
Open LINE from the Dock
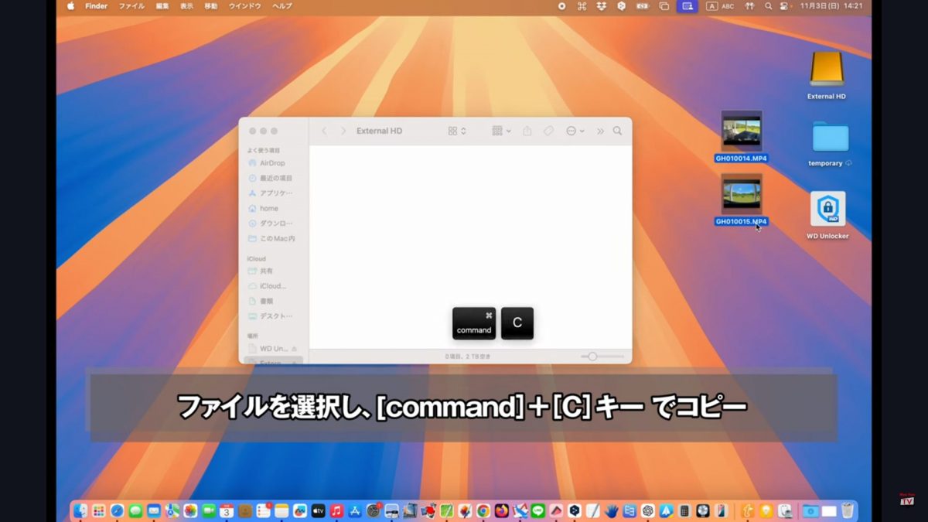537,511
